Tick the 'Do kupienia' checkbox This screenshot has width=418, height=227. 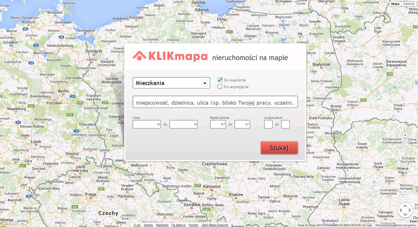[x=220, y=80]
